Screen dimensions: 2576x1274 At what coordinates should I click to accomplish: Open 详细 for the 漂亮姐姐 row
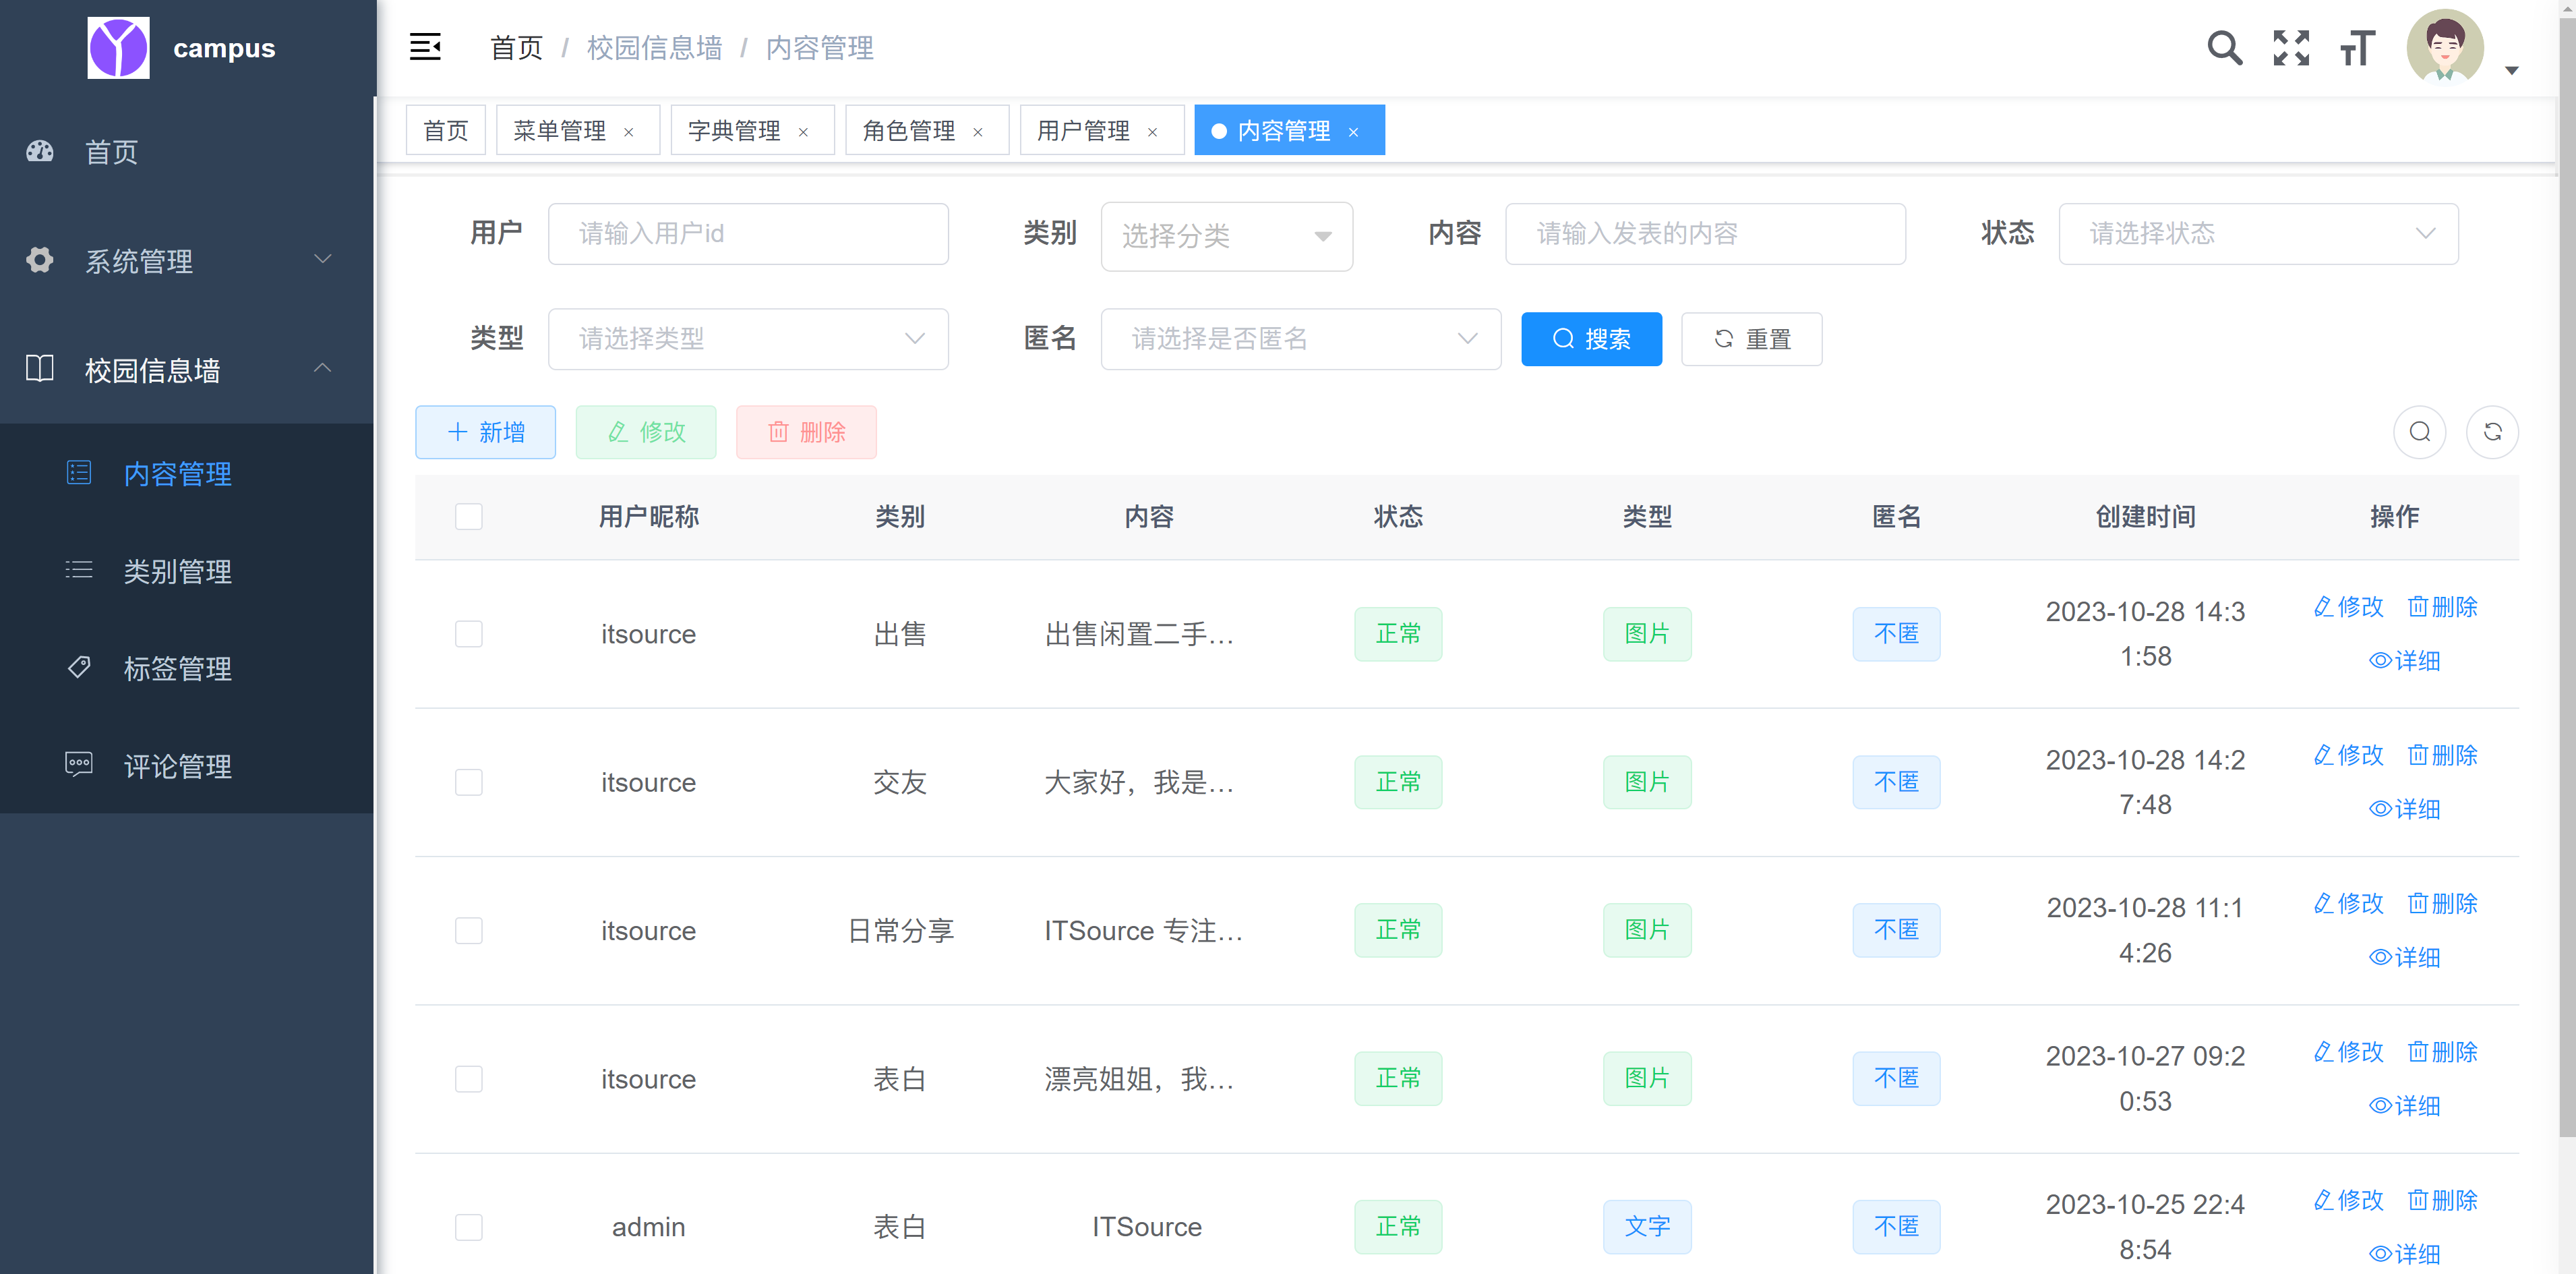point(2404,1106)
